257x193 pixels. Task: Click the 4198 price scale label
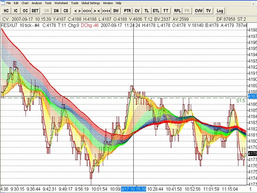tap(252, 30)
